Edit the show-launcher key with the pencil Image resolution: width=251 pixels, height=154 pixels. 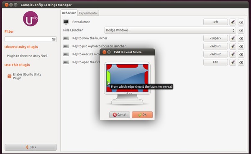(x=233, y=38)
